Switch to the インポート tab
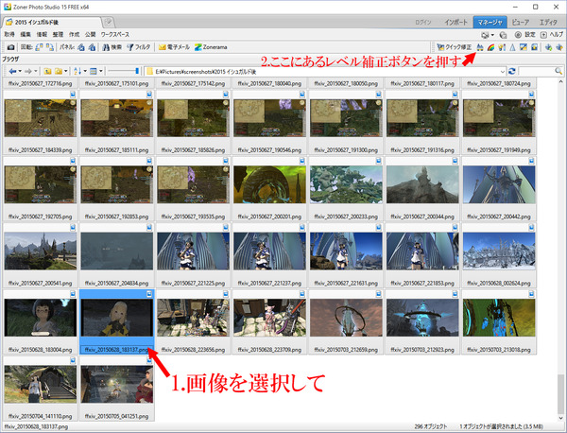The width and height of the screenshot is (567, 433). tap(456, 23)
